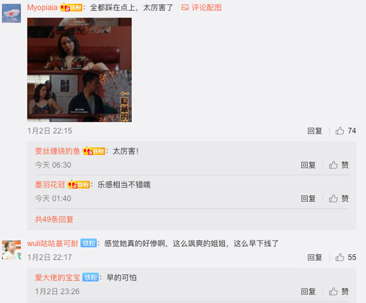The width and height of the screenshot is (366, 303).
Task: Like the comment by 墨羽花冠
Action: click(339, 199)
